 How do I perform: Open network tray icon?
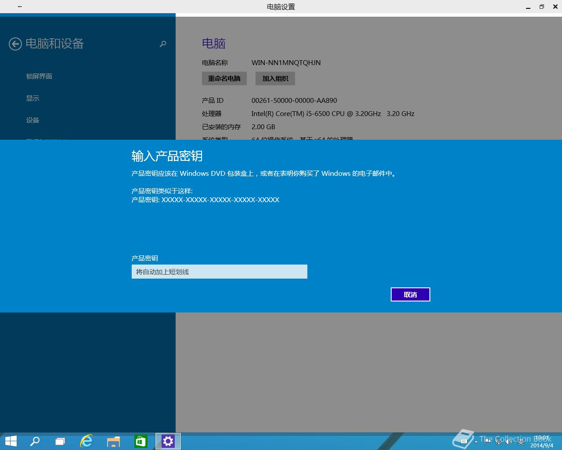tap(498, 442)
